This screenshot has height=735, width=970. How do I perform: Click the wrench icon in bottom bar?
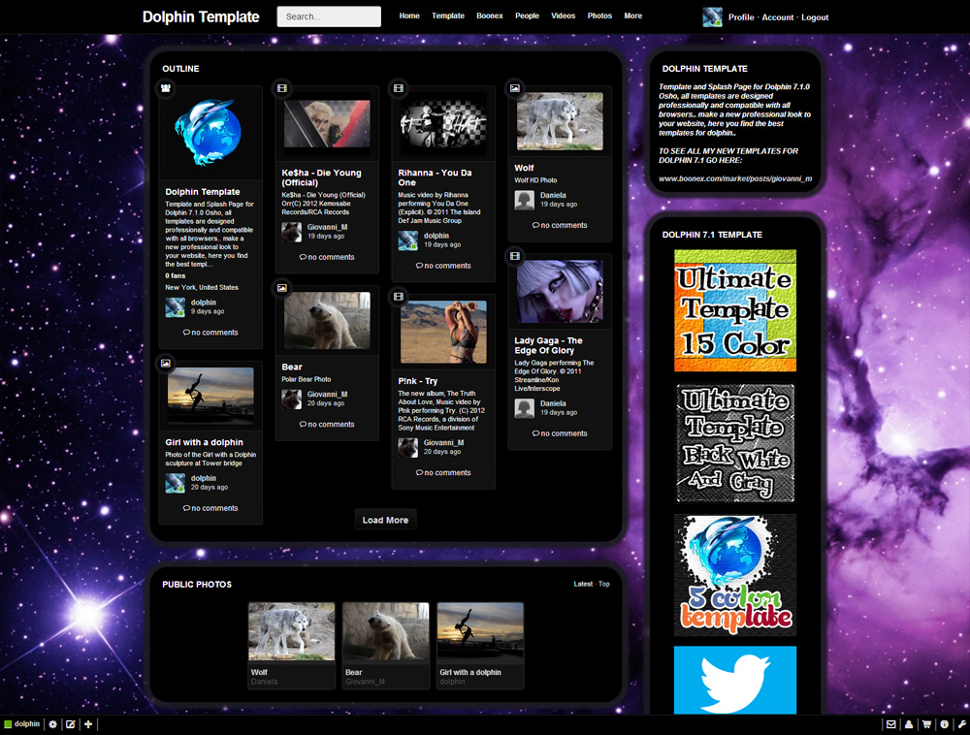point(962,724)
